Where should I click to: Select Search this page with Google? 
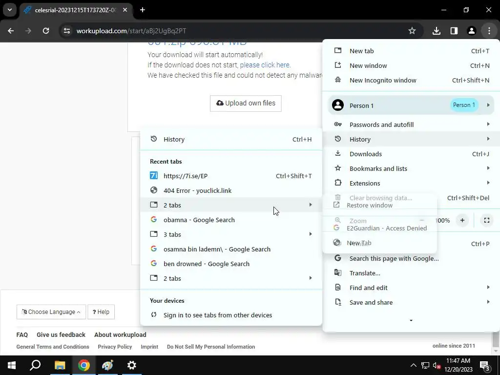[411, 259]
